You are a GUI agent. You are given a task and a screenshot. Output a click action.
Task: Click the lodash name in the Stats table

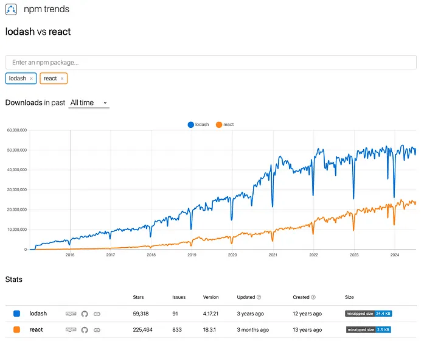38,314
